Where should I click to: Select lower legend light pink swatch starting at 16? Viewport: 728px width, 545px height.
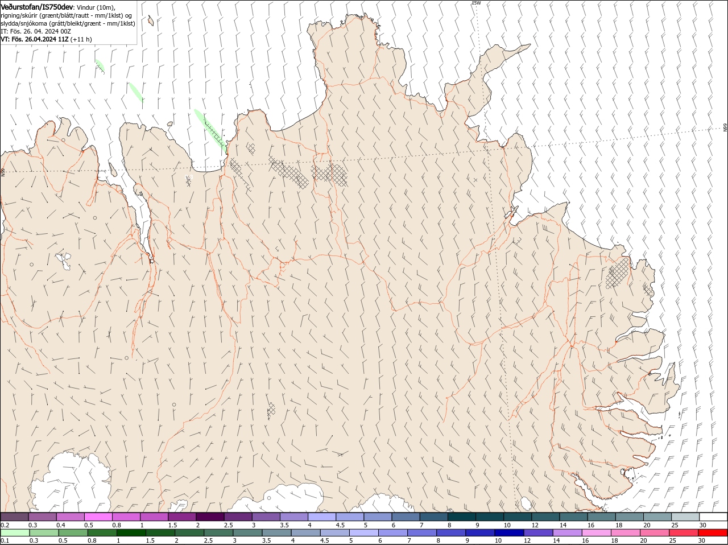597,532
